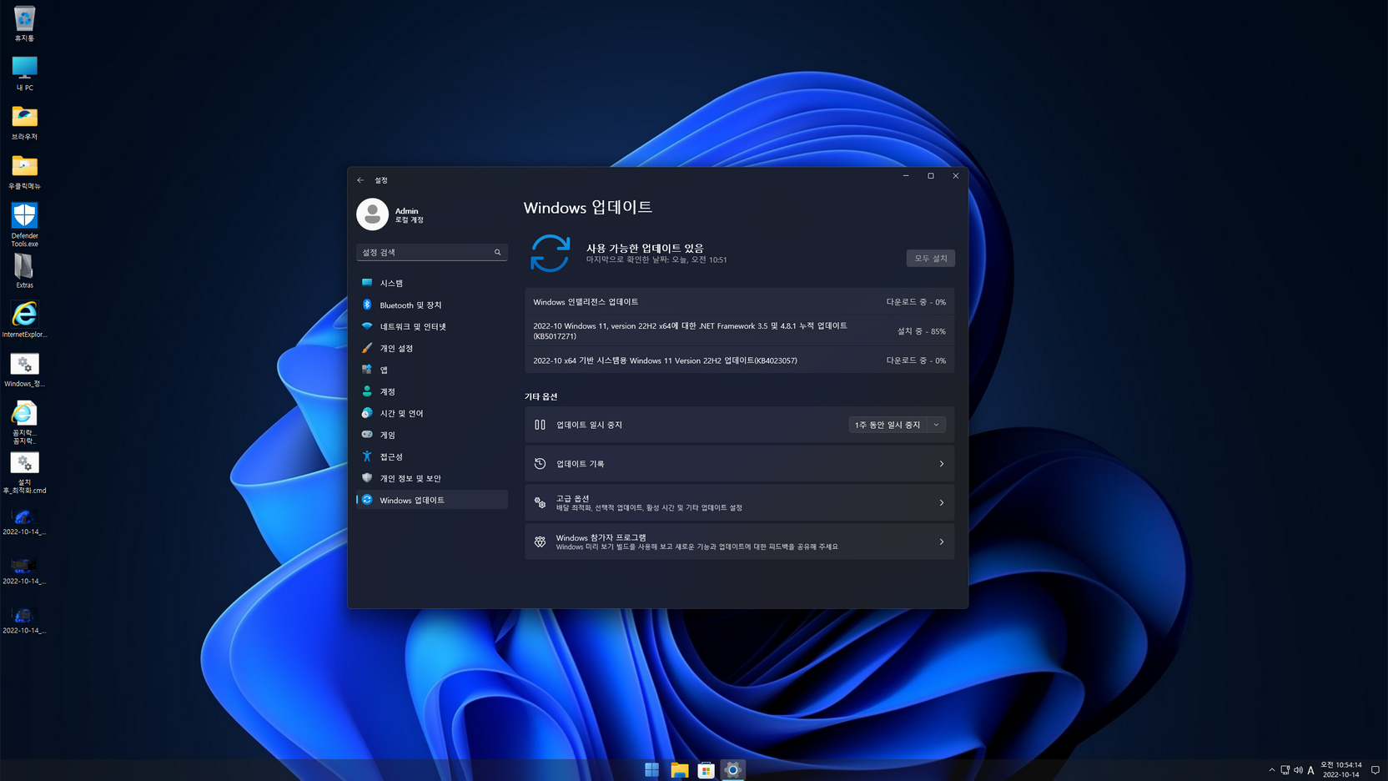Open 고급 옵션 page
The height and width of the screenshot is (781, 1388).
tap(739, 502)
